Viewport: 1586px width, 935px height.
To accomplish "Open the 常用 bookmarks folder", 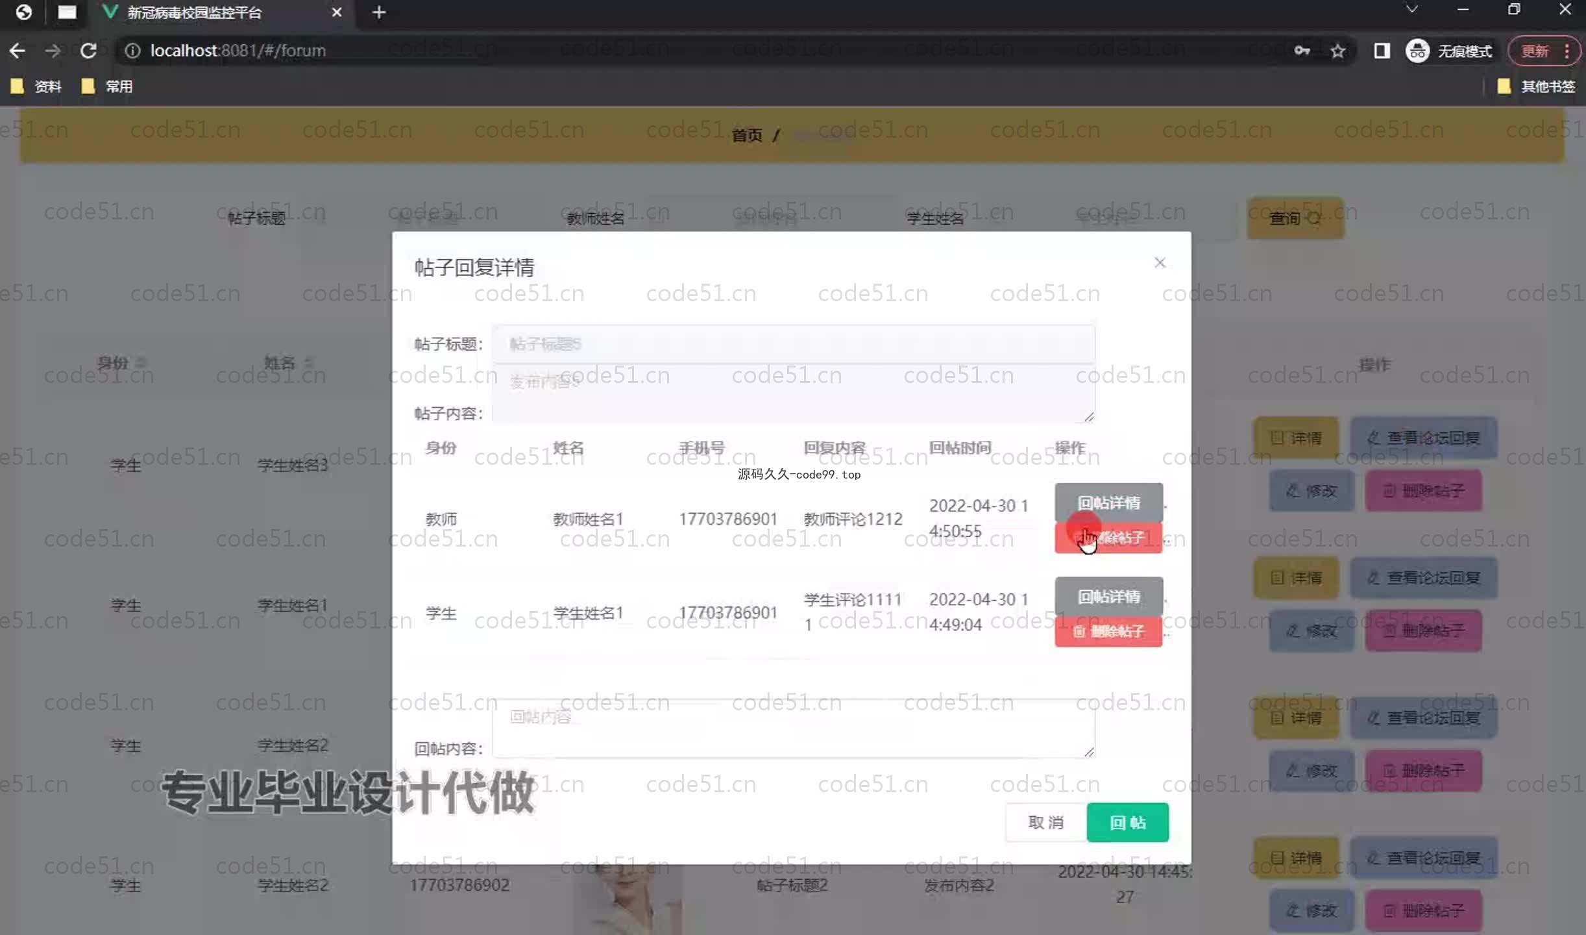I will tap(107, 86).
